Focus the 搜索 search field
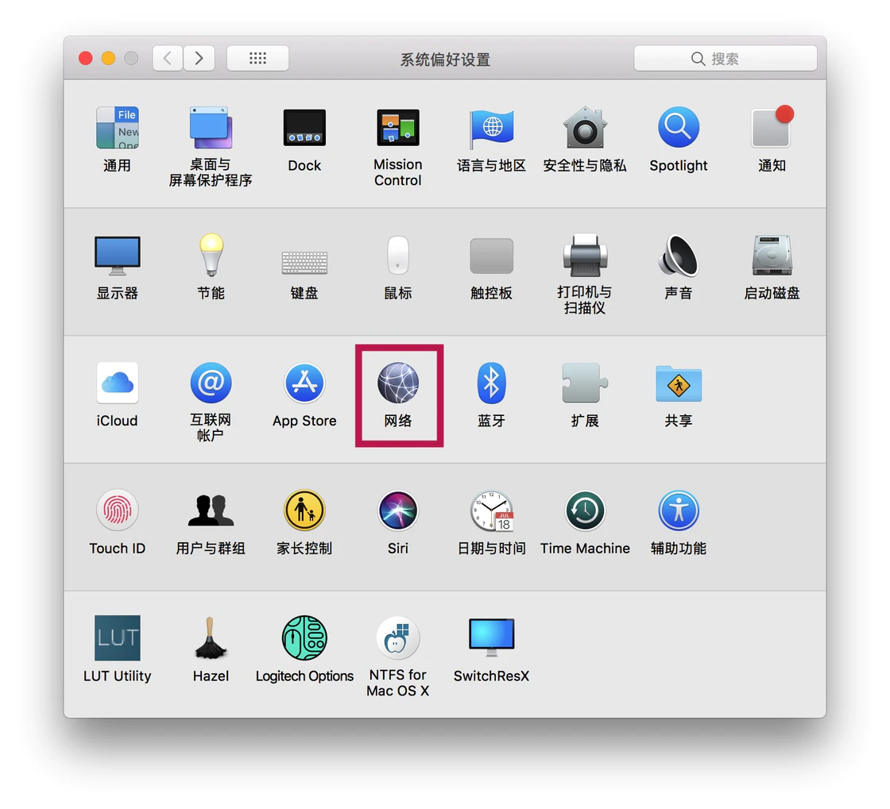Screen dimensions: 890x809 pos(726,59)
